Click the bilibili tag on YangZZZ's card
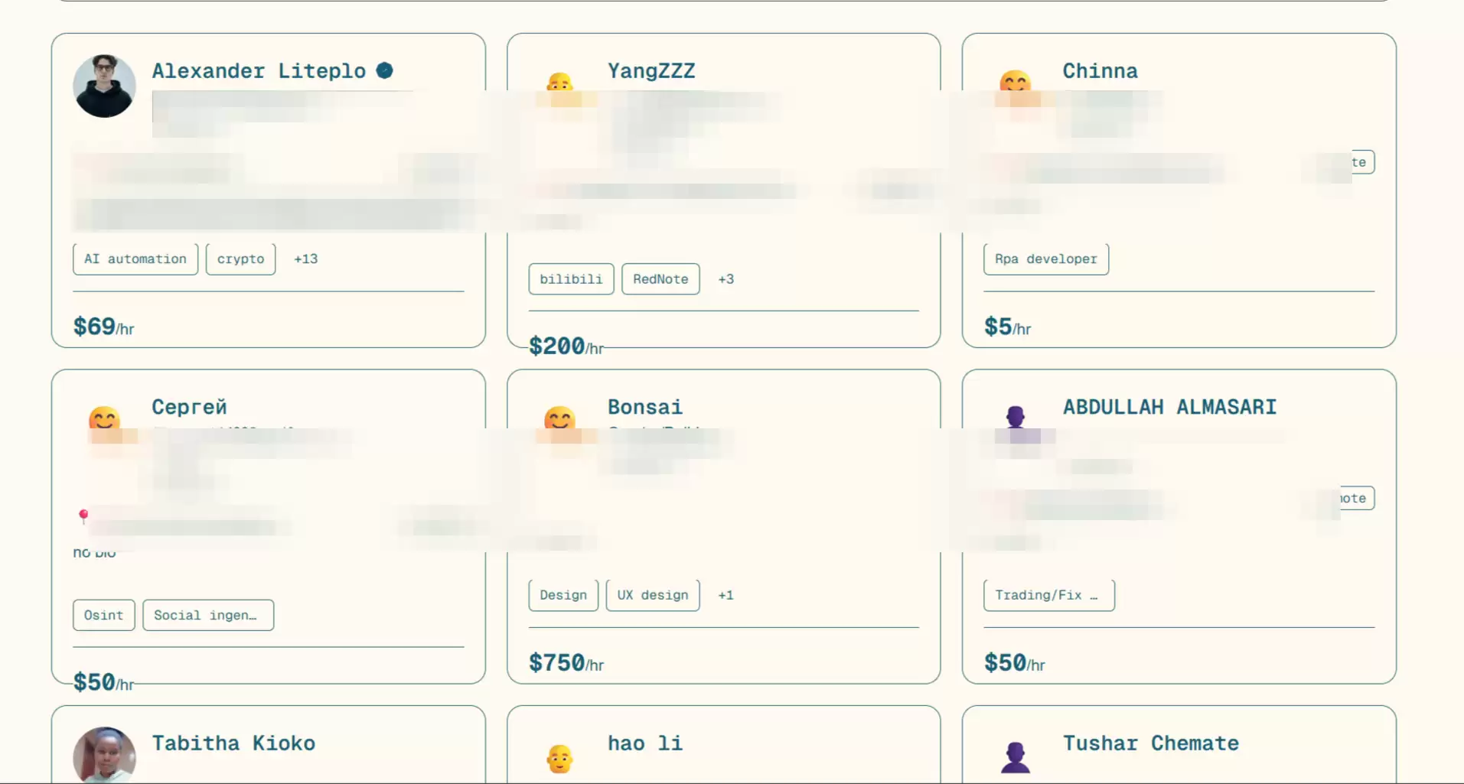This screenshot has height=784, width=1464. (x=571, y=279)
